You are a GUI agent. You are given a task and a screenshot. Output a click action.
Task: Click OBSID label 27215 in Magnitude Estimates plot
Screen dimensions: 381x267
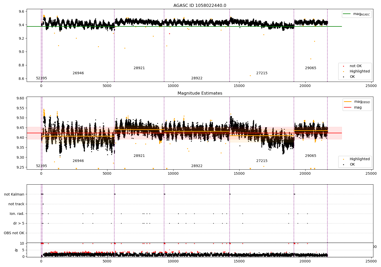[262, 161]
